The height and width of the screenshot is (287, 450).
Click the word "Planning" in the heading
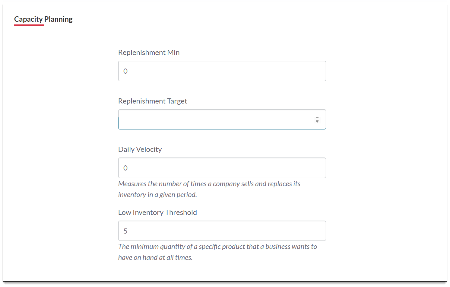click(59, 19)
